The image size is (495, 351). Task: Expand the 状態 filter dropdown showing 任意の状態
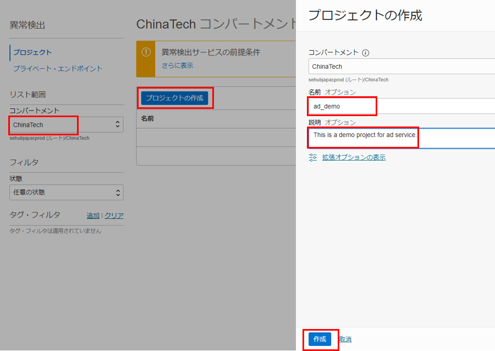pyautogui.click(x=66, y=193)
